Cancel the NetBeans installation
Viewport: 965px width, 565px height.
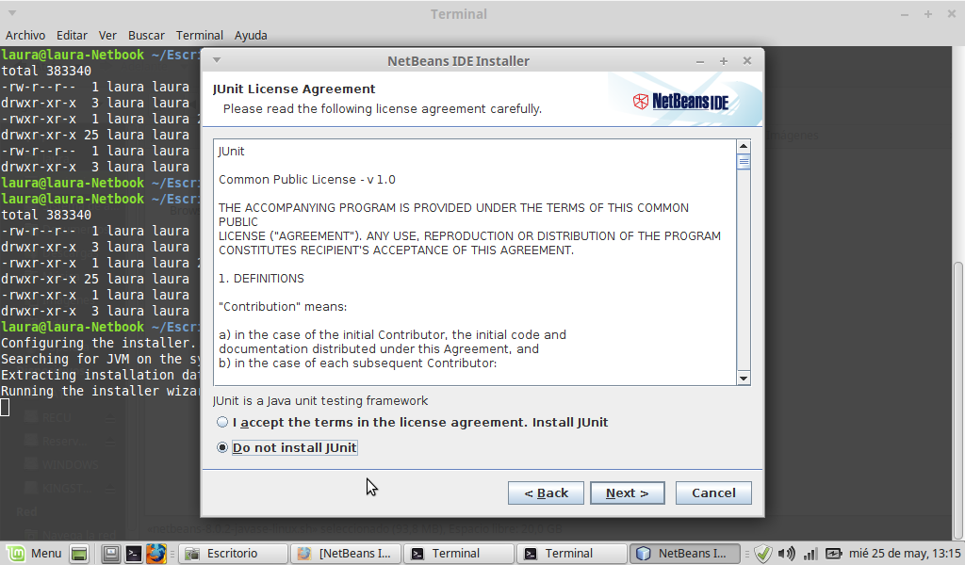(713, 493)
